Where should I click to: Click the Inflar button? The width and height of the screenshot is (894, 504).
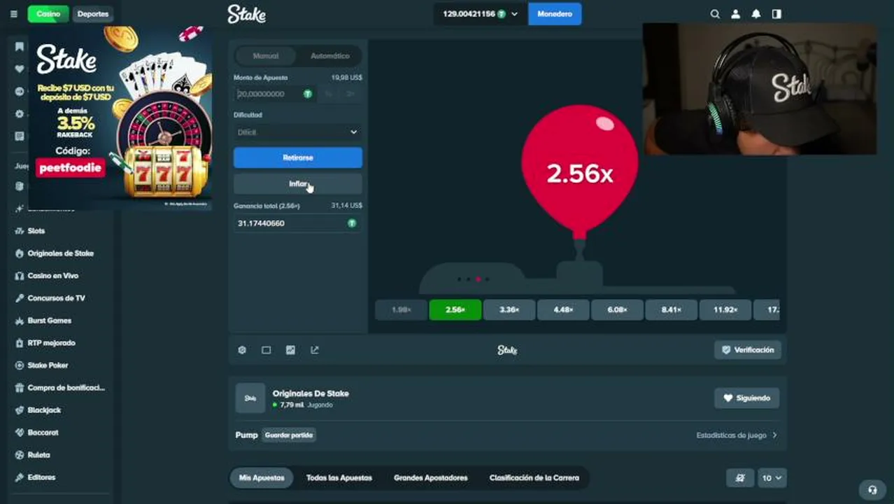(298, 184)
